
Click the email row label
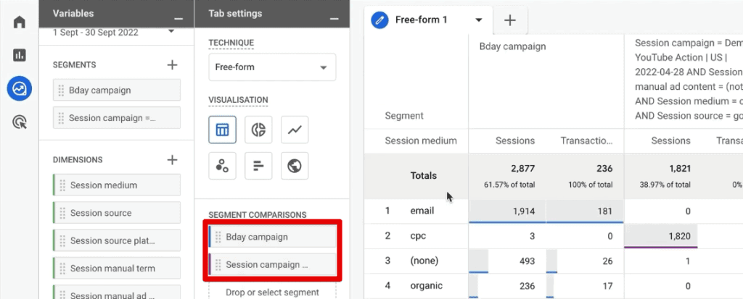[x=422, y=211]
